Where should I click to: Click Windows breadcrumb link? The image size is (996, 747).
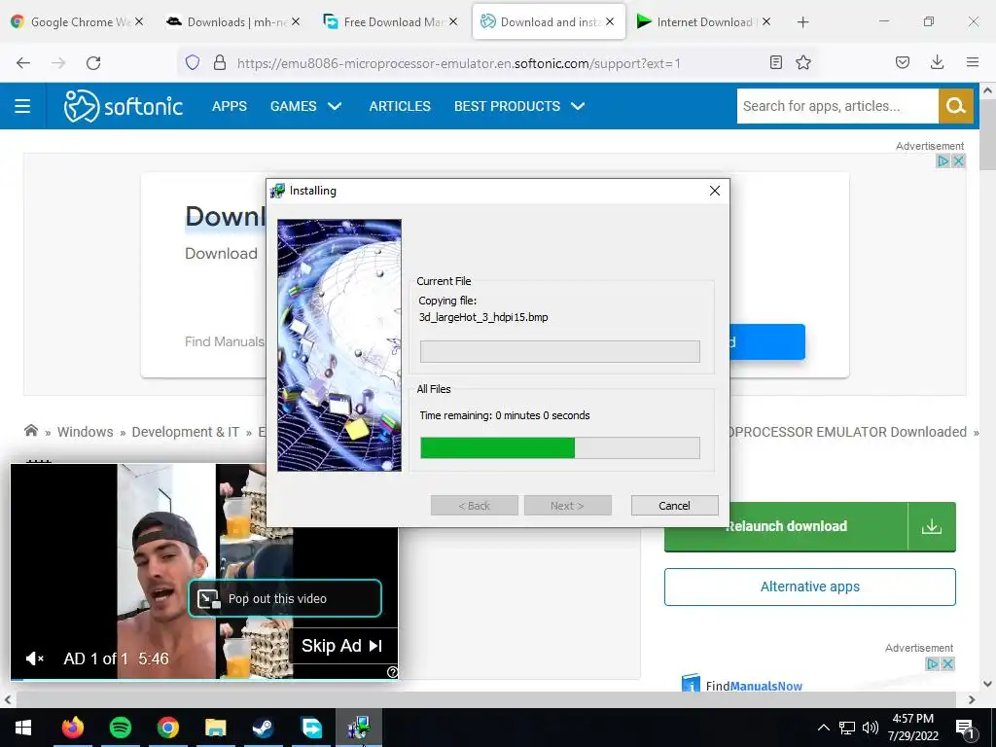click(x=86, y=432)
